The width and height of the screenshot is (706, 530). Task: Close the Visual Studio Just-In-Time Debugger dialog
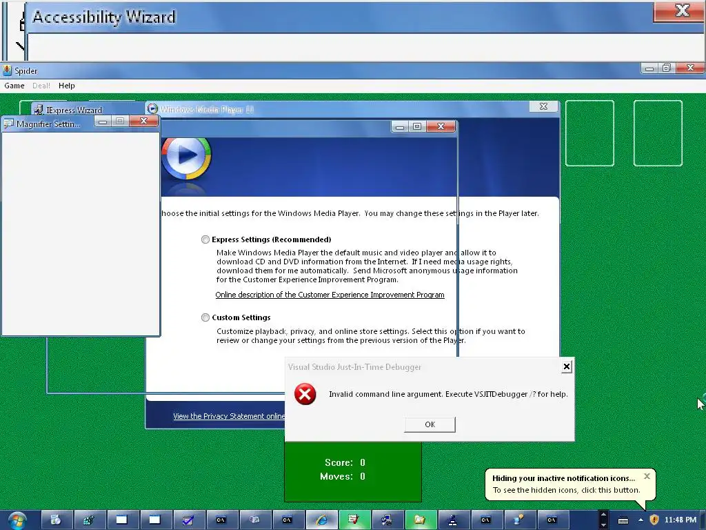click(567, 366)
